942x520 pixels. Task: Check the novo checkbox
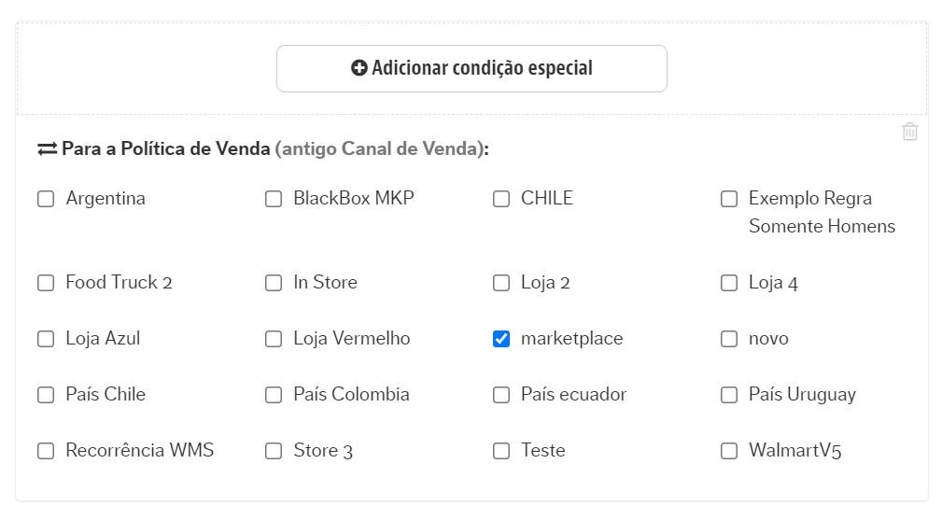(x=729, y=339)
